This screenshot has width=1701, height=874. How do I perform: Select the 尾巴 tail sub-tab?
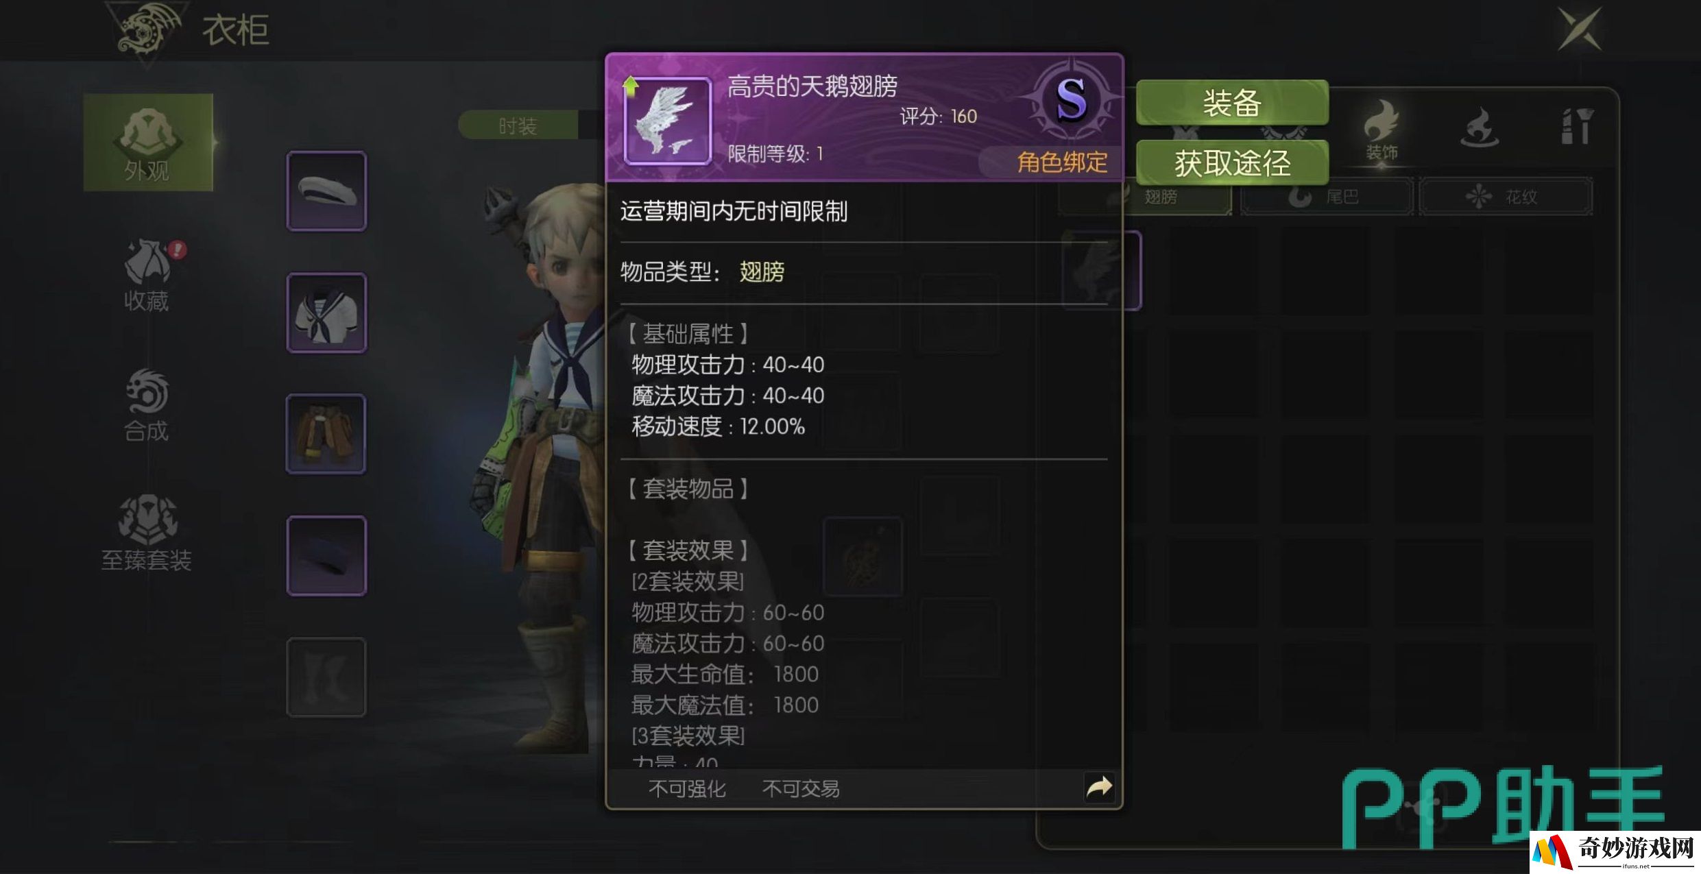(x=1327, y=197)
